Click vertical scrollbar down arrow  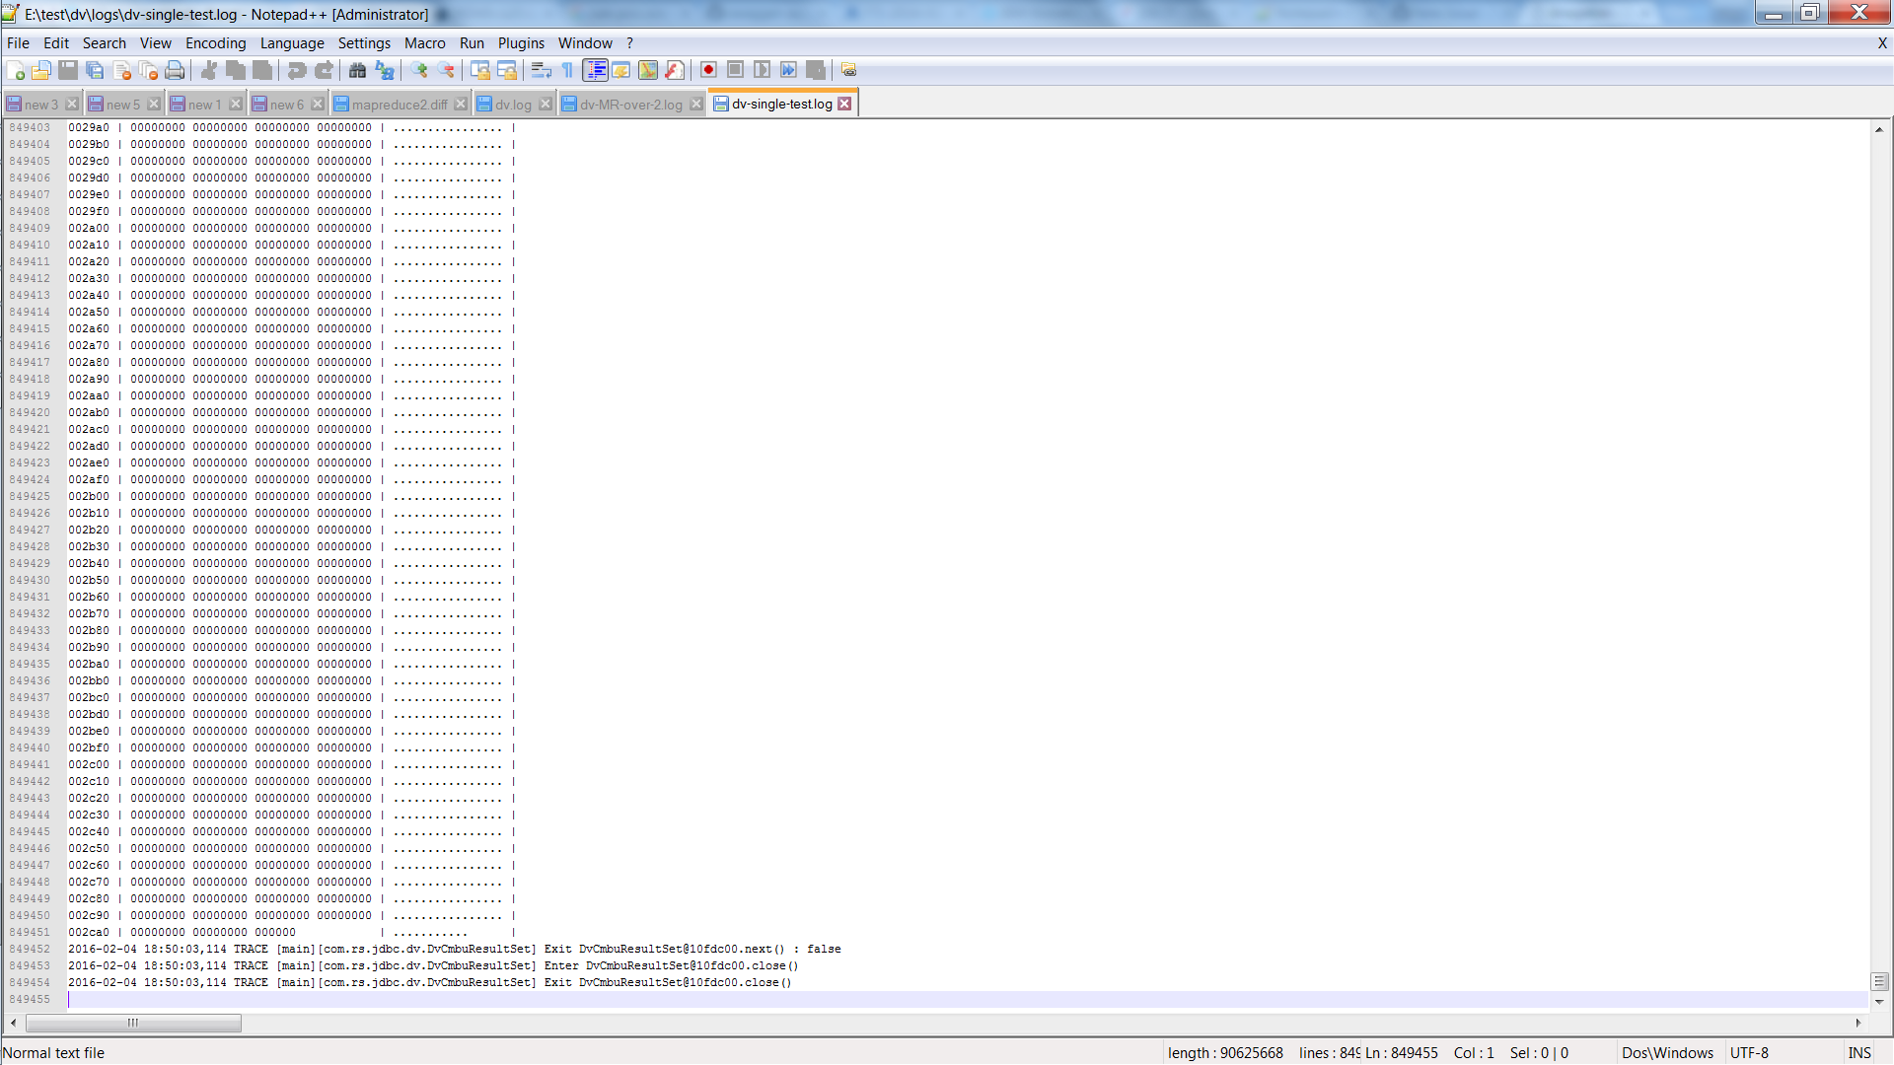[x=1879, y=1001]
